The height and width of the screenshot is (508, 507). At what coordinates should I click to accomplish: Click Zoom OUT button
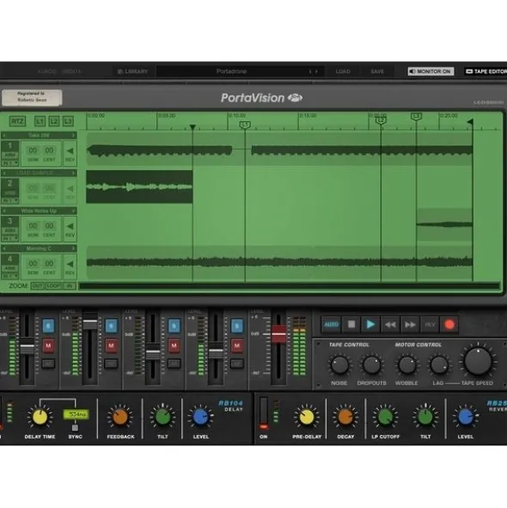pyautogui.click(x=37, y=286)
